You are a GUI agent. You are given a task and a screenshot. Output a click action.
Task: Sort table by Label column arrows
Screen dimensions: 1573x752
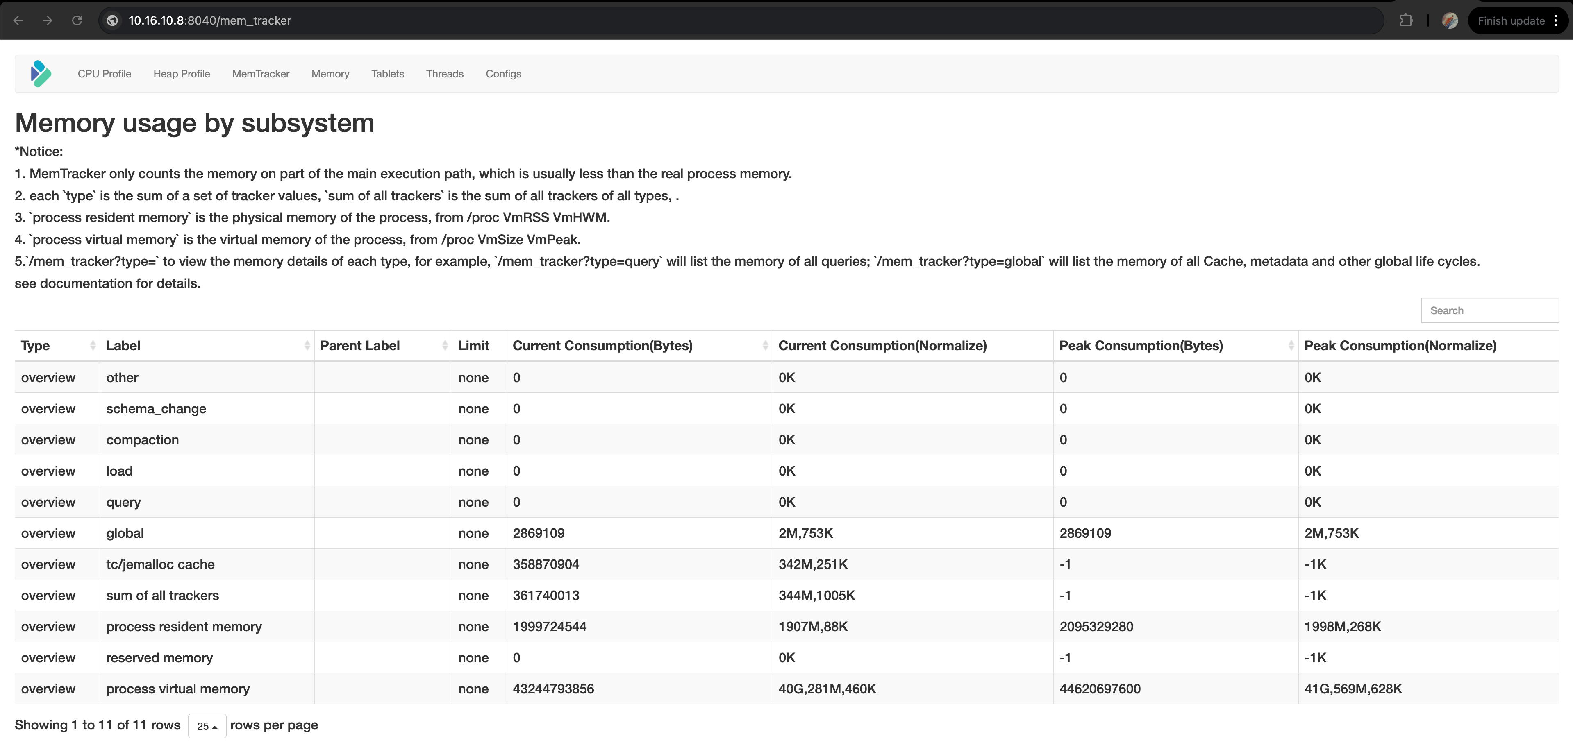[x=307, y=345]
